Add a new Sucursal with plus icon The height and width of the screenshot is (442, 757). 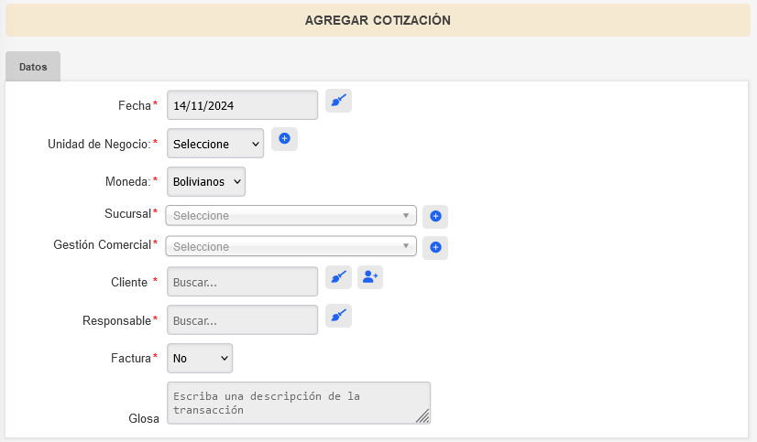[x=435, y=216]
